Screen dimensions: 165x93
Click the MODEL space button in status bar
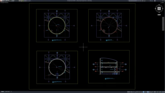pyautogui.click(x=129, y=92)
